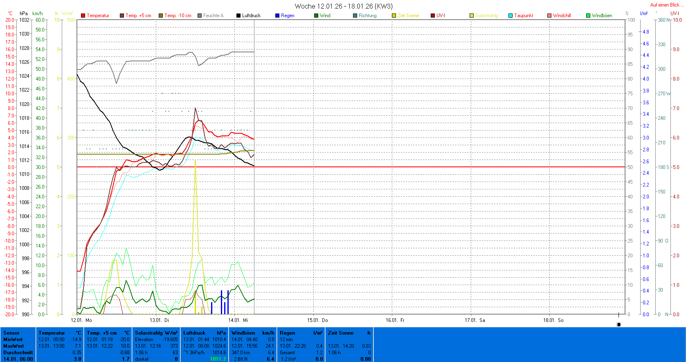Click the blue Regen legend square
Viewport: 686px width, 362px height.
[277, 16]
